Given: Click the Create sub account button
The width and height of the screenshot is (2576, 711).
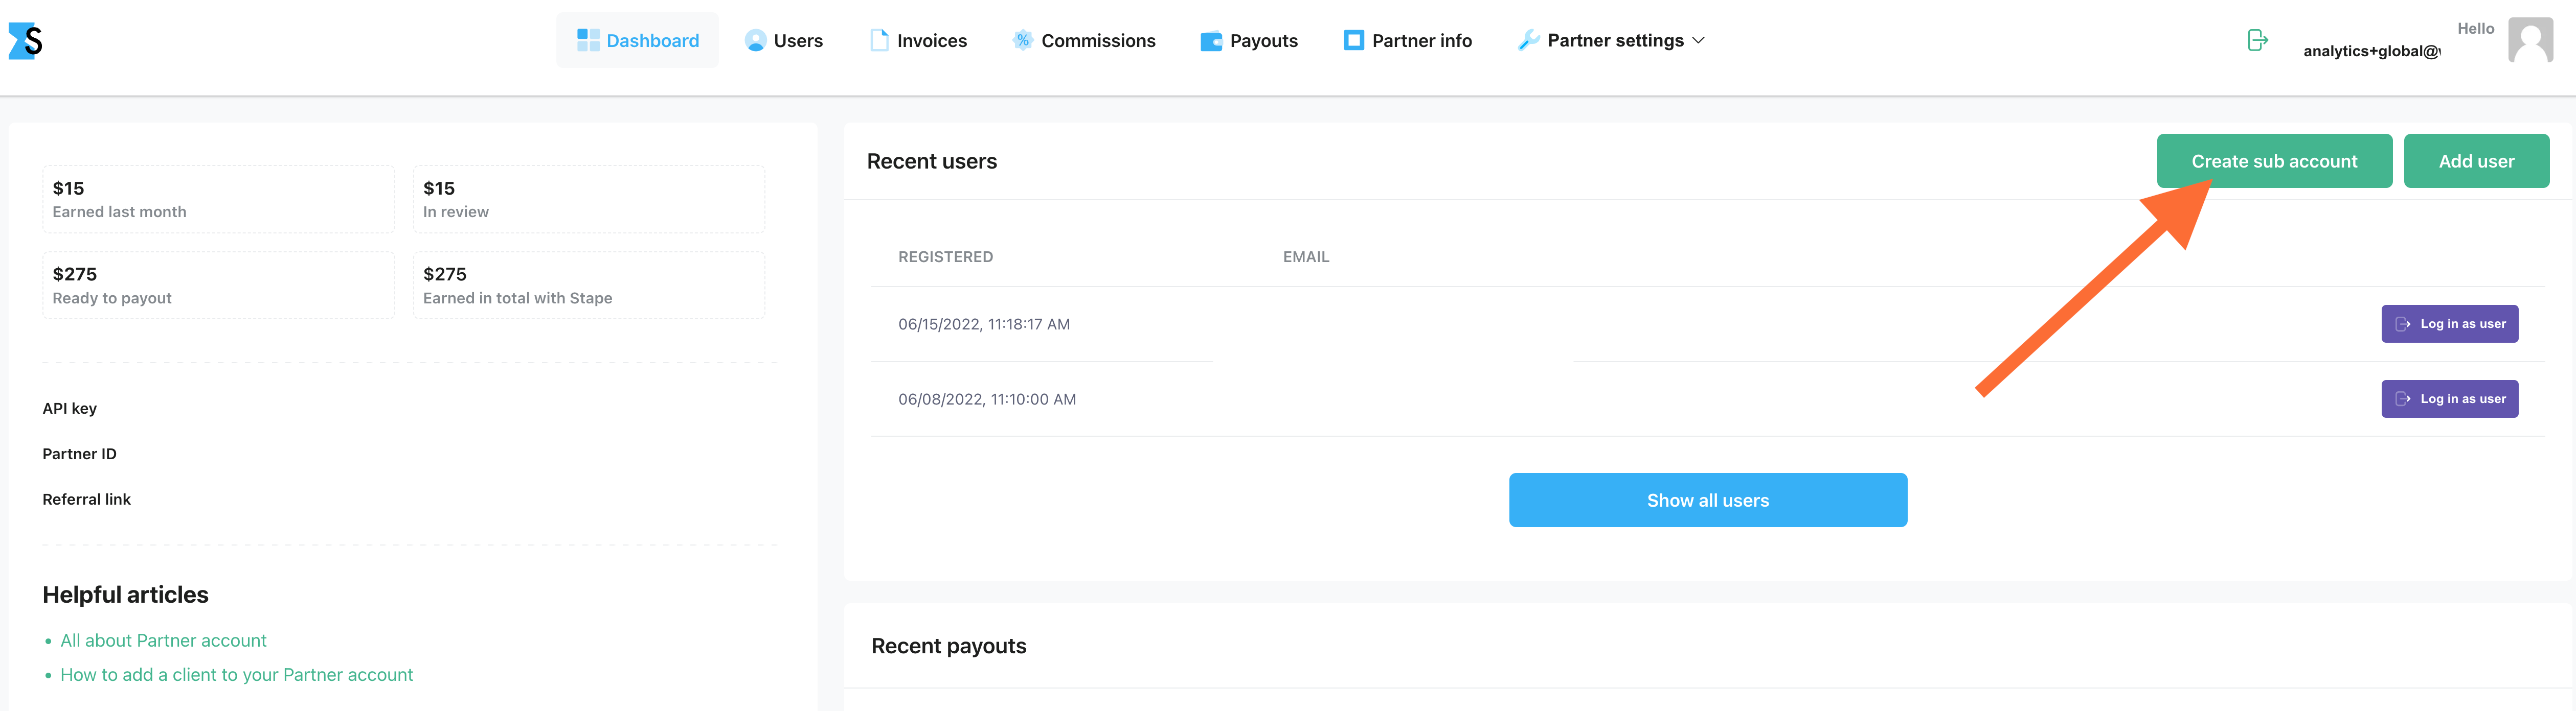Looking at the screenshot, I should point(2274,161).
